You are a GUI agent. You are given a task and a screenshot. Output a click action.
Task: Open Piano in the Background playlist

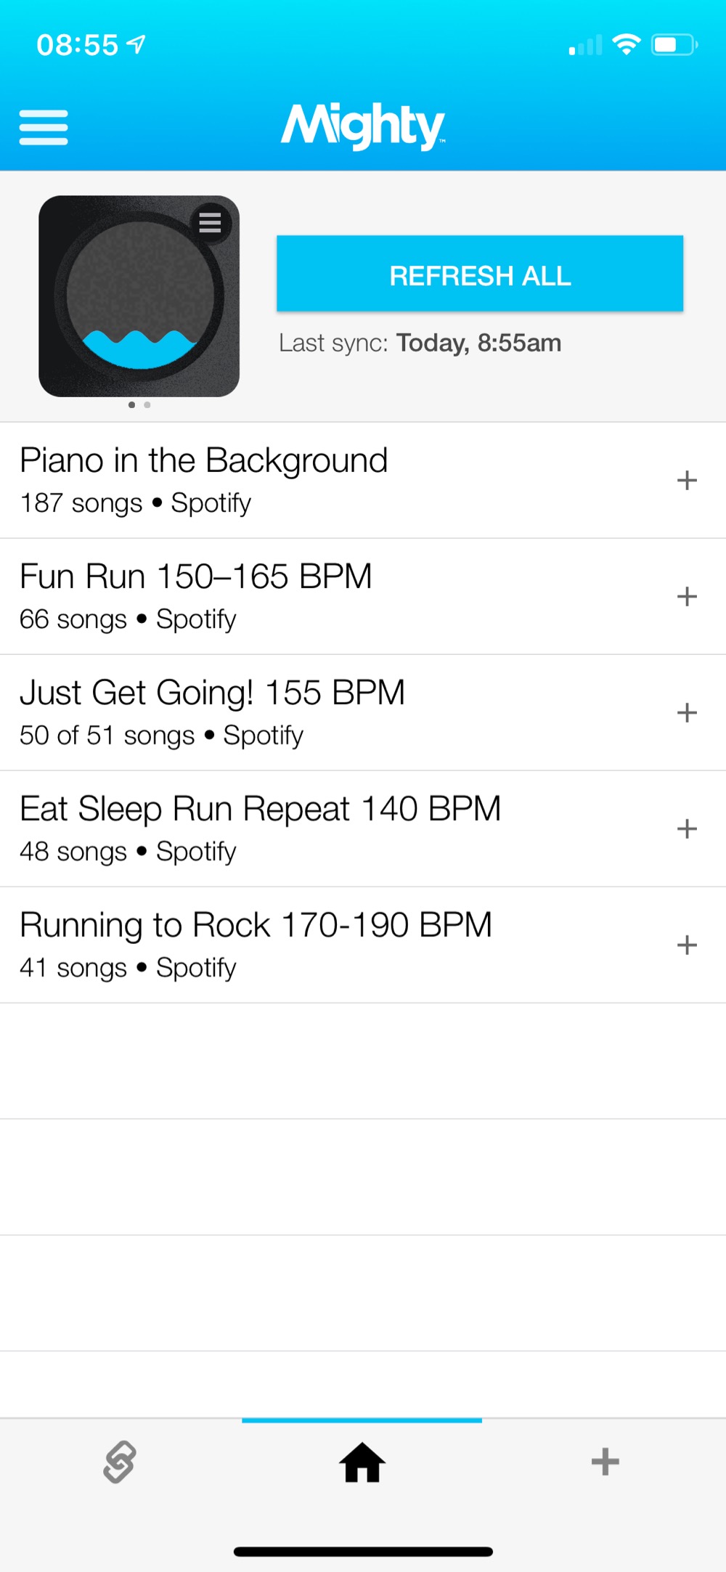(204, 479)
